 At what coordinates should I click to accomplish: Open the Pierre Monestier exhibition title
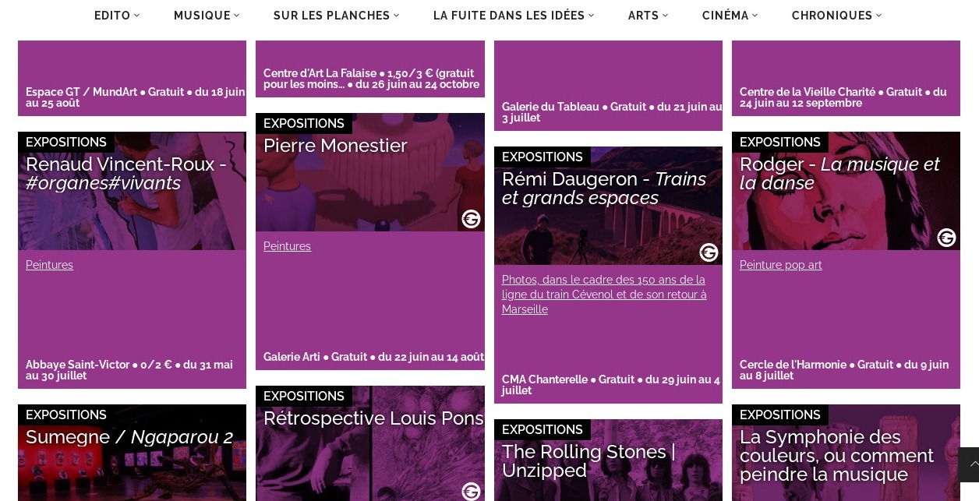click(335, 146)
